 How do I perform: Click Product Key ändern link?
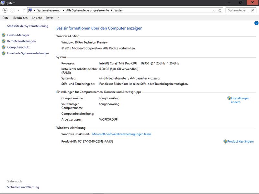pyautogui.click(x=240, y=142)
